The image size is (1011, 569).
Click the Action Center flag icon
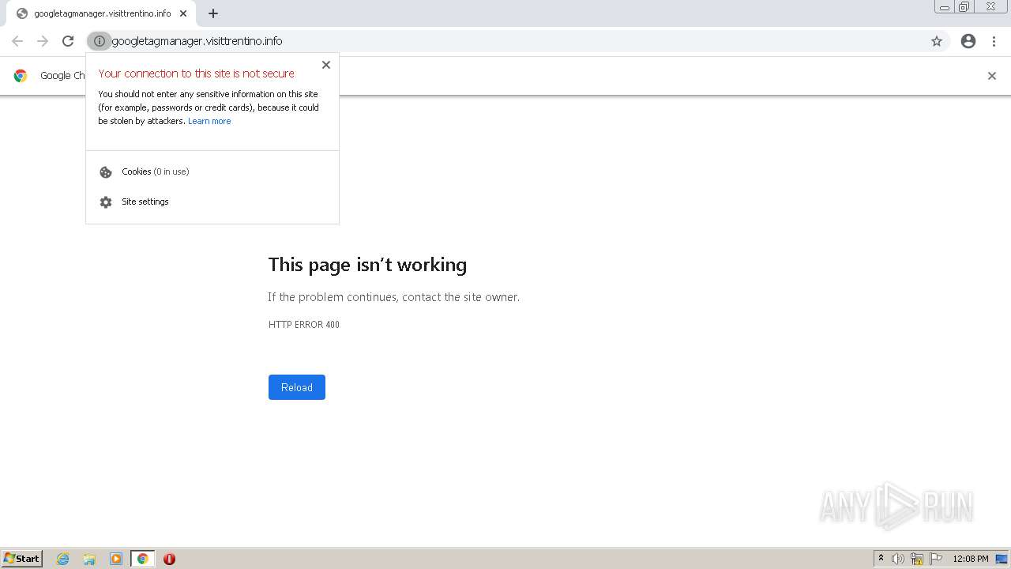pyautogui.click(x=936, y=559)
